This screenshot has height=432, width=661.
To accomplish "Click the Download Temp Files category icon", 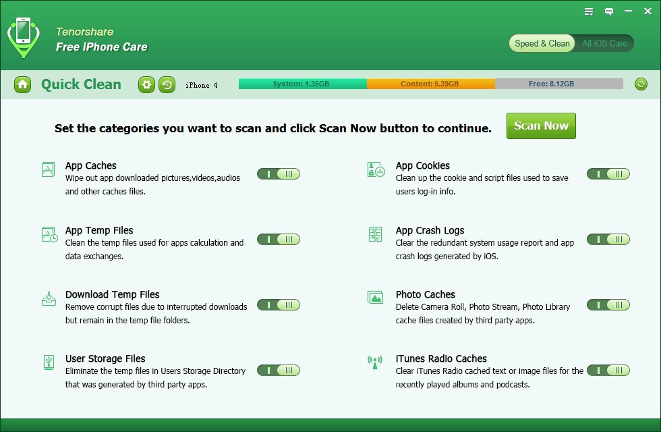I will [x=49, y=298].
